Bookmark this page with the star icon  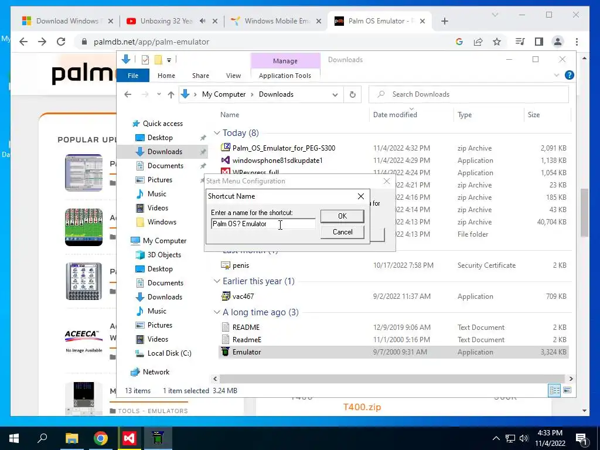(497, 42)
